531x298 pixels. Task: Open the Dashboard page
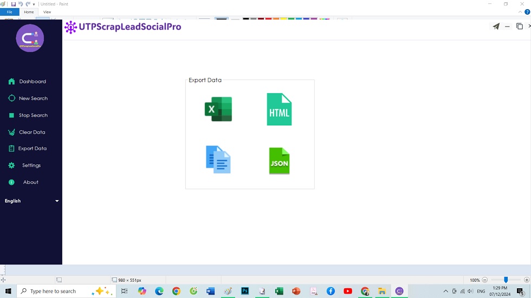32,82
